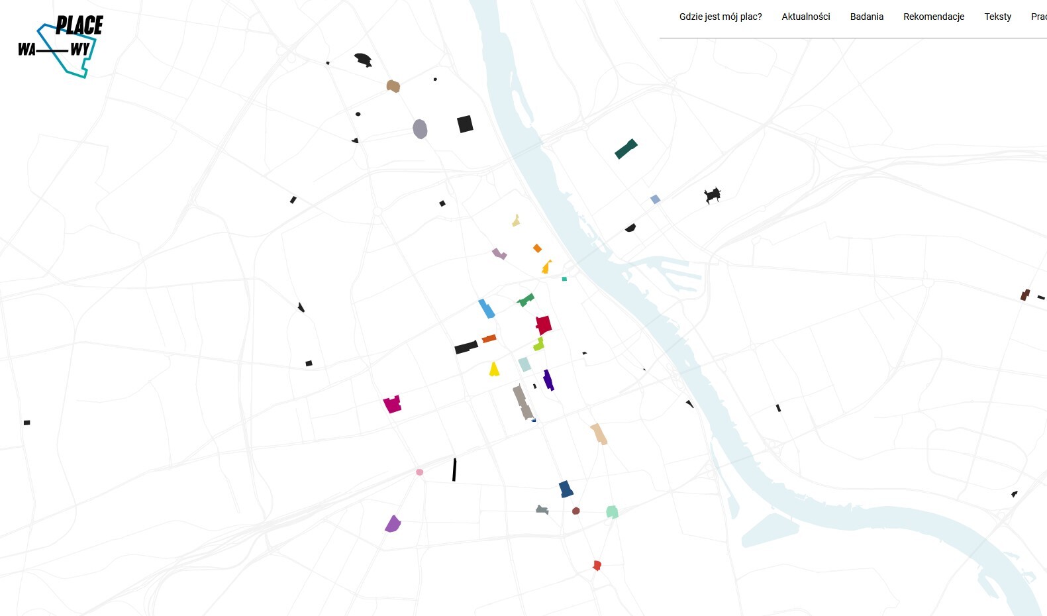The height and width of the screenshot is (616, 1047).
Task: Click the purple plaza shape at bottom left
Action: click(x=393, y=525)
